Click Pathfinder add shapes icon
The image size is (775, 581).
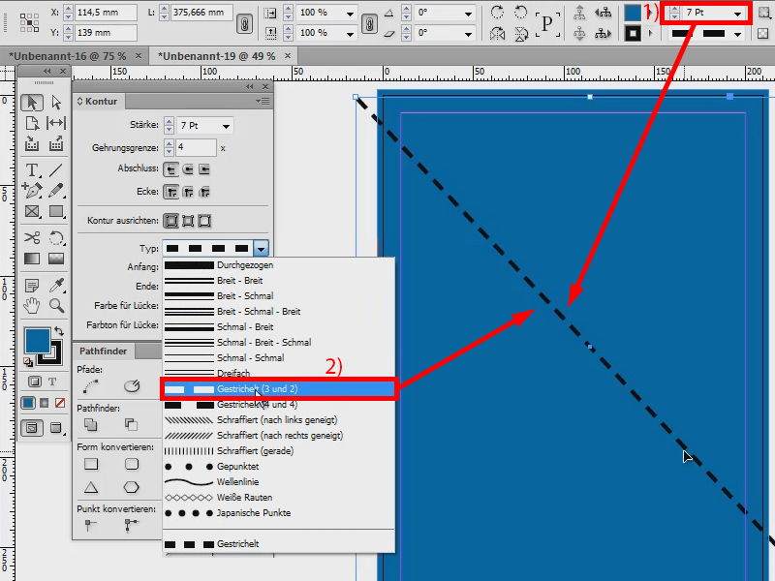coord(90,424)
